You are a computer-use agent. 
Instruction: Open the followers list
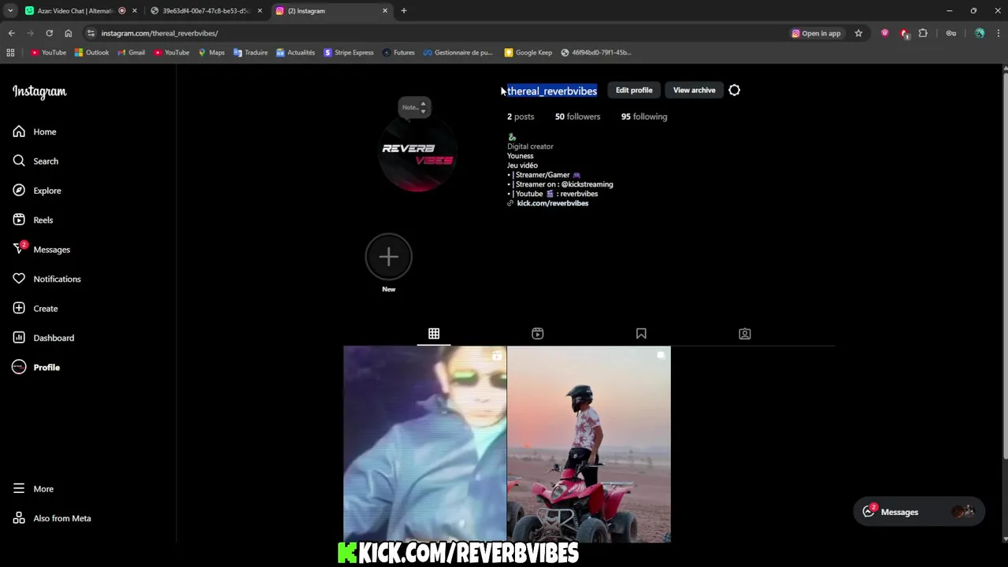click(x=577, y=117)
